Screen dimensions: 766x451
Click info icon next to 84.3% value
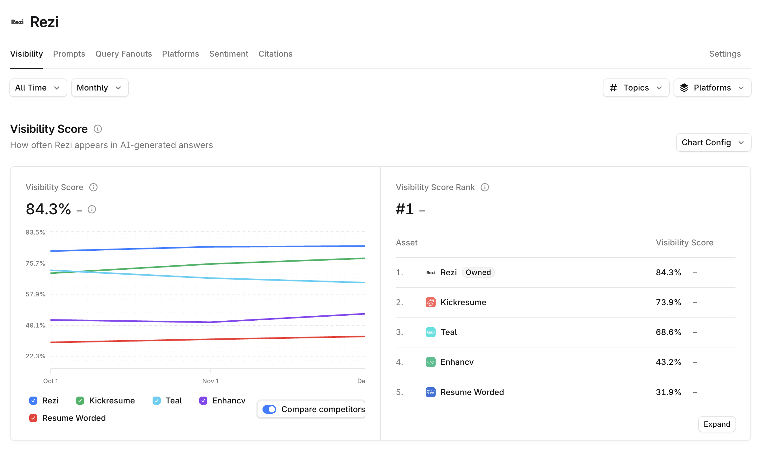coord(92,209)
